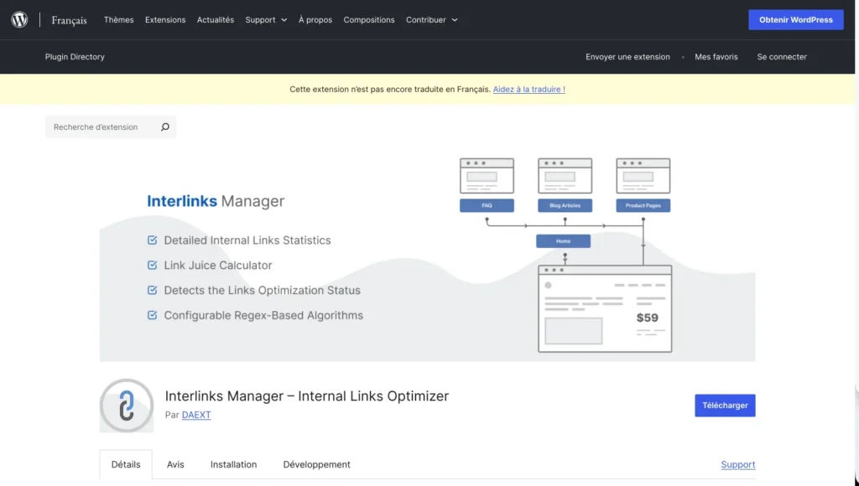The width and height of the screenshot is (859, 486).
Task: Click the plugin title Interlinks Manager – Internal Links Optimizer
Action: point(307,396)
